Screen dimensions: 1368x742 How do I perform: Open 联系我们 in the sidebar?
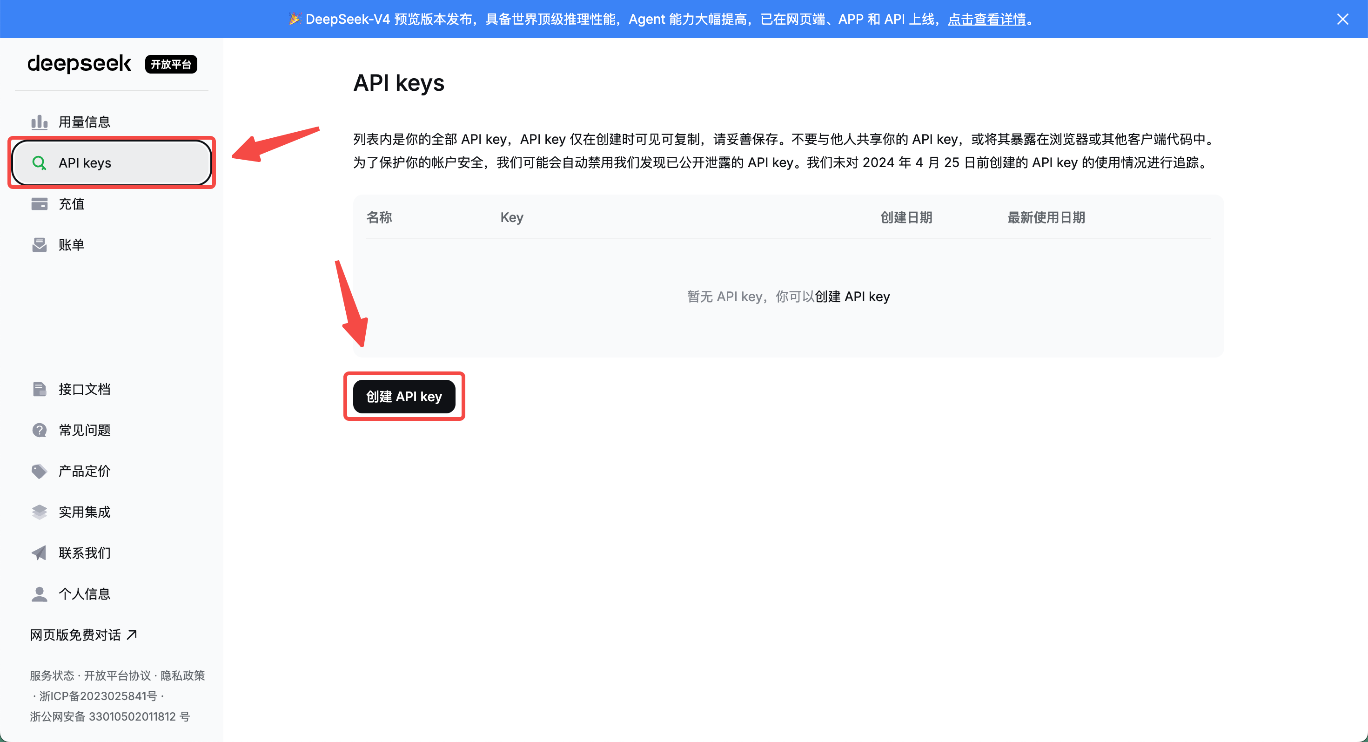point(112,553)
